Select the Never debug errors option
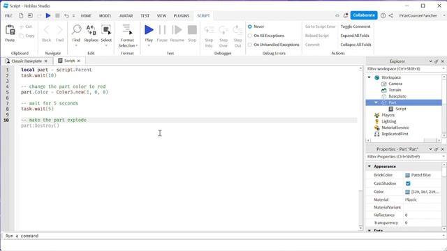Viewport: 447px width, 251px height. click(250, 26)
